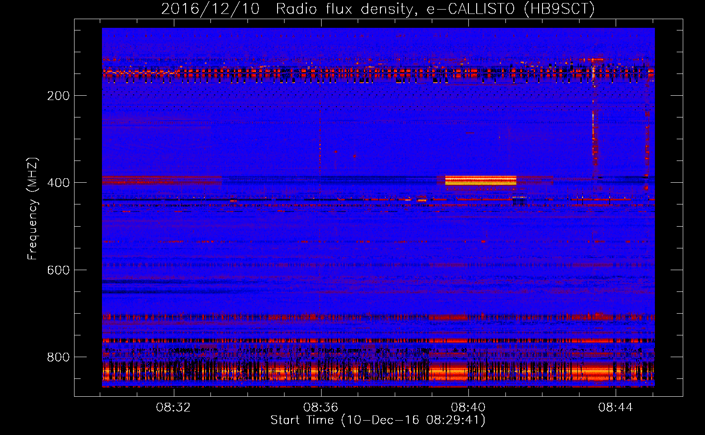The width and height of the screenshot is (705, 435).
Task: Click the "Frequency (MHZ)" axis label
Action: [33, 209]
